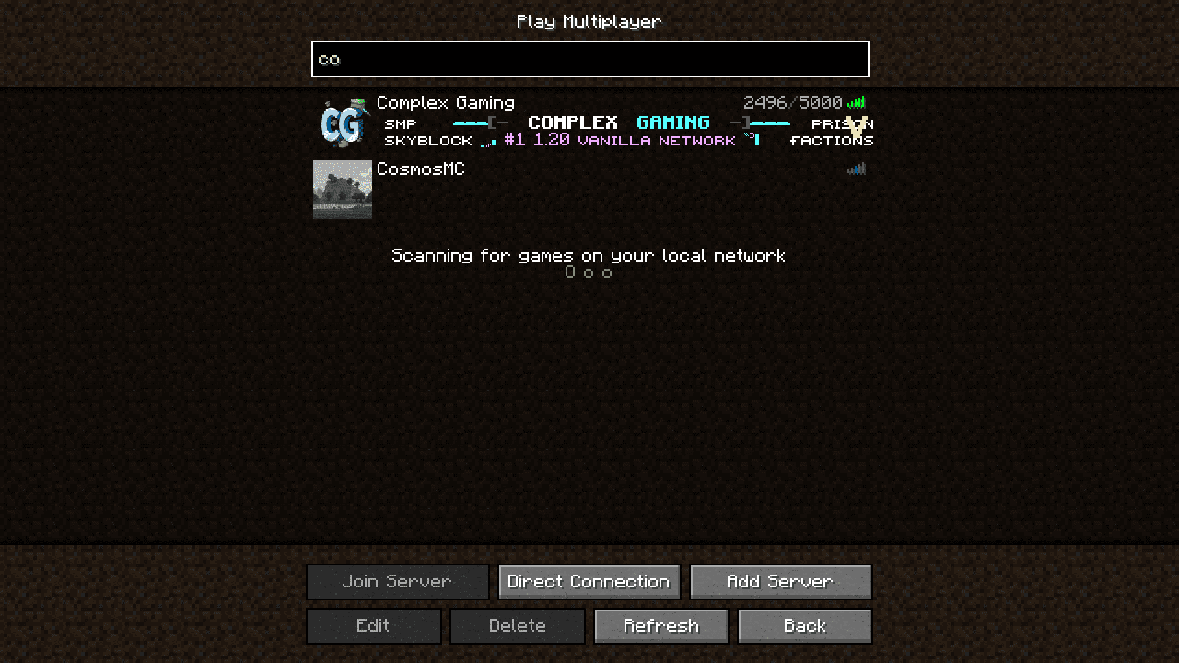1179x663 pixels.
Task: Click the search input field showing 'co'
Action: (589, 58)
